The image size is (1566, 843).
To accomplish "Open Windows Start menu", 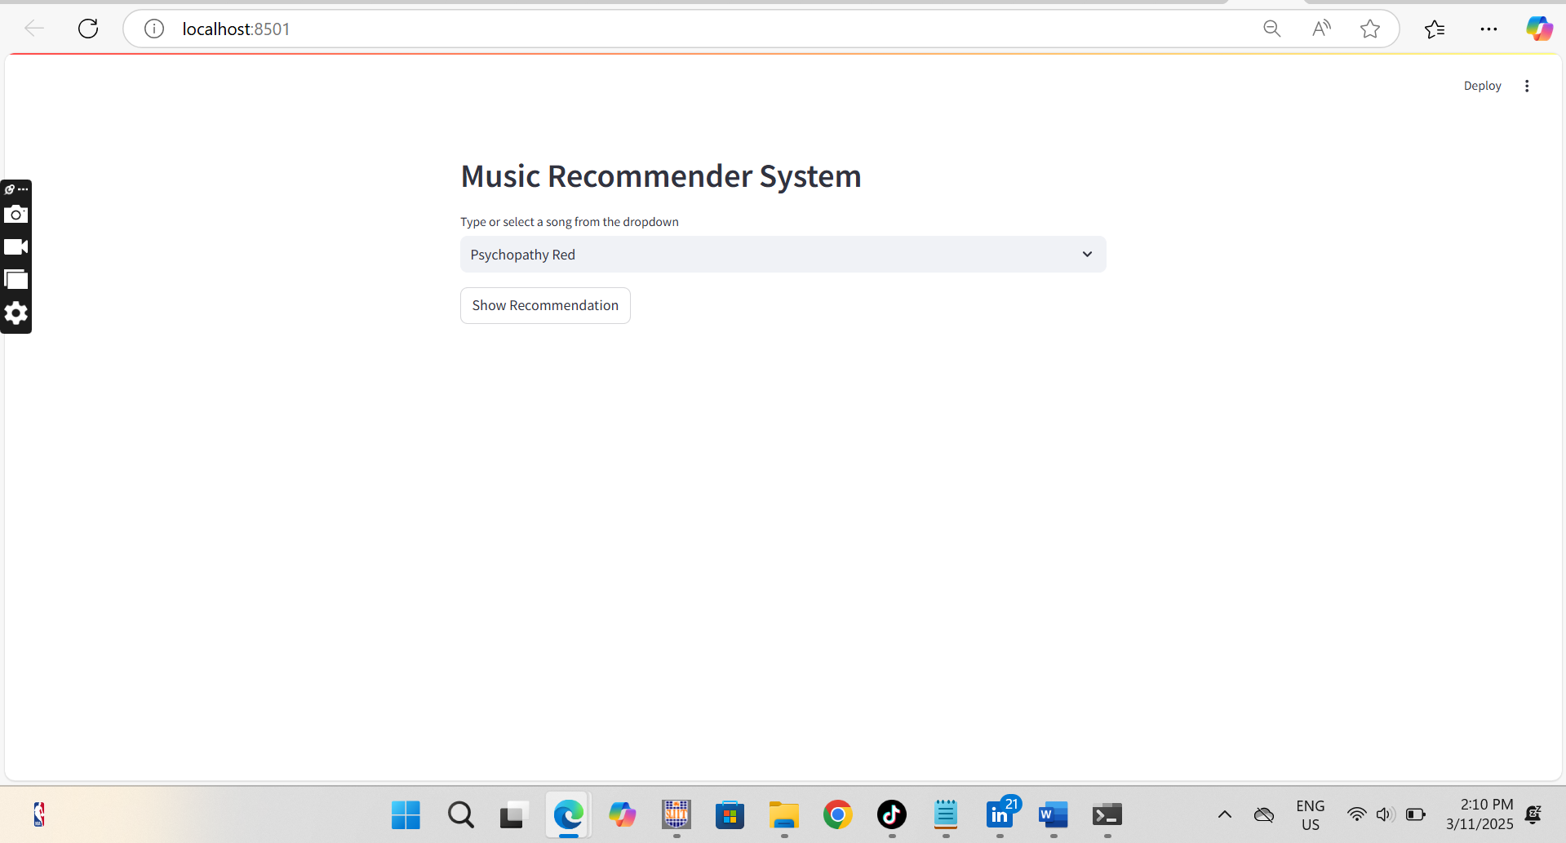I will pyautogui.click(x=406, y=814).
